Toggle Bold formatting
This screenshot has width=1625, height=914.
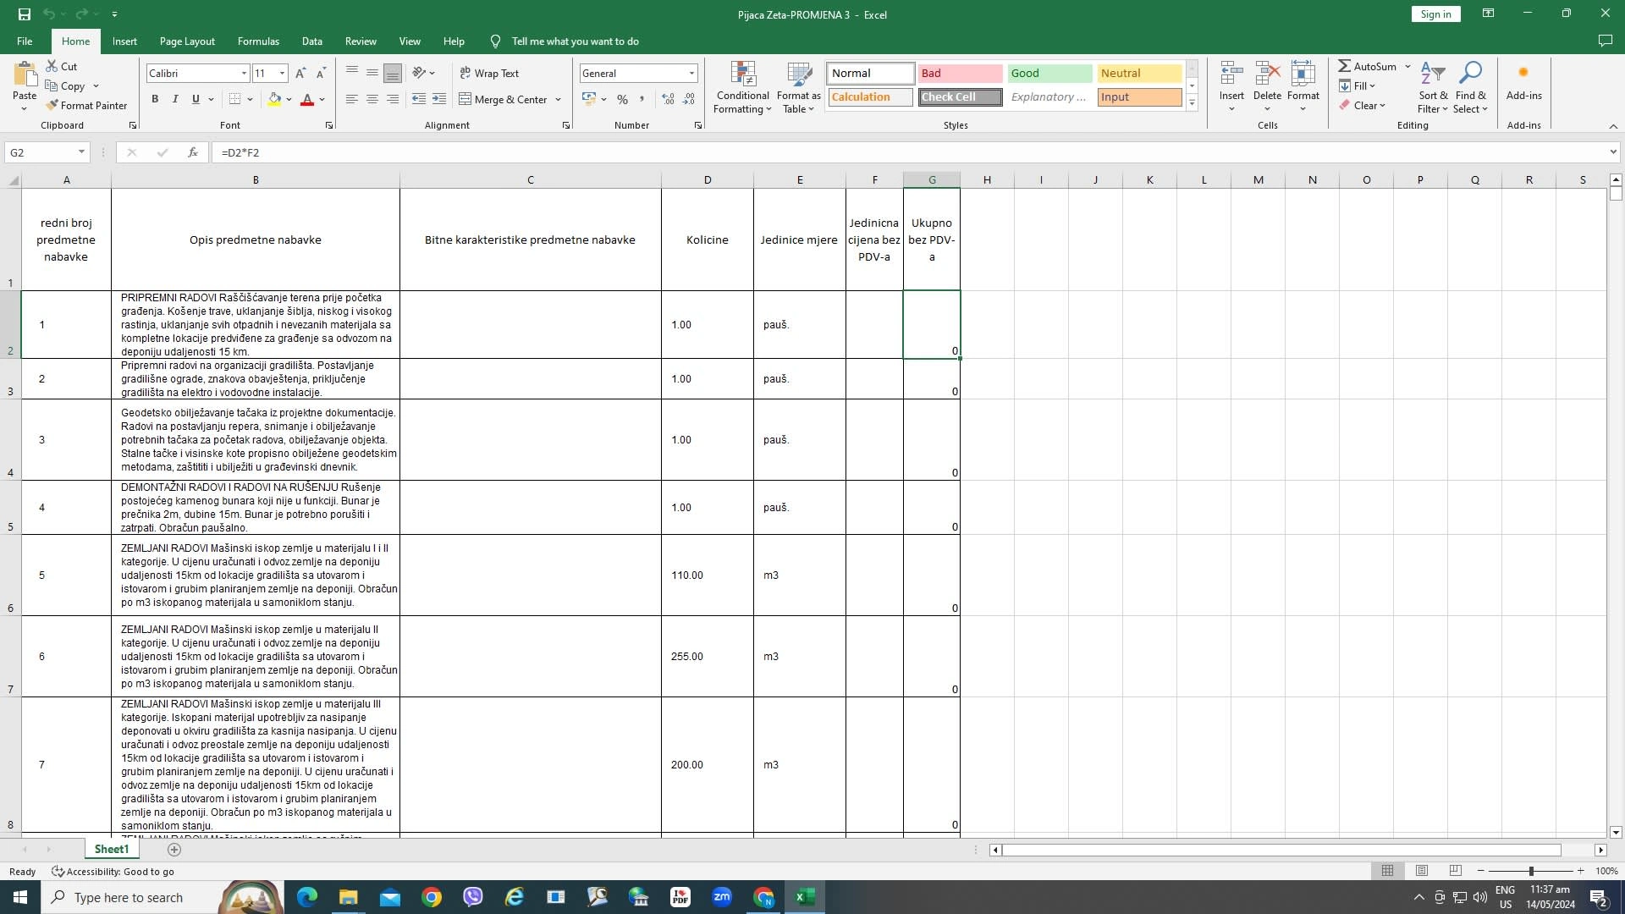155,99
